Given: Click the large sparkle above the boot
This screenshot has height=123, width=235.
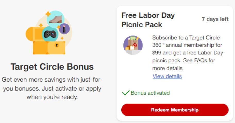Looking at the screenshot, I should 47,13.
